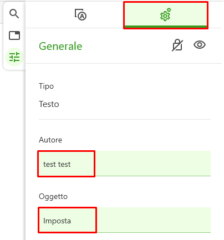Viewport: 224px width, 240px height.
Task: Open the page thumbnail panel icon
Action: pyautogui.click(x=14, y=35)
